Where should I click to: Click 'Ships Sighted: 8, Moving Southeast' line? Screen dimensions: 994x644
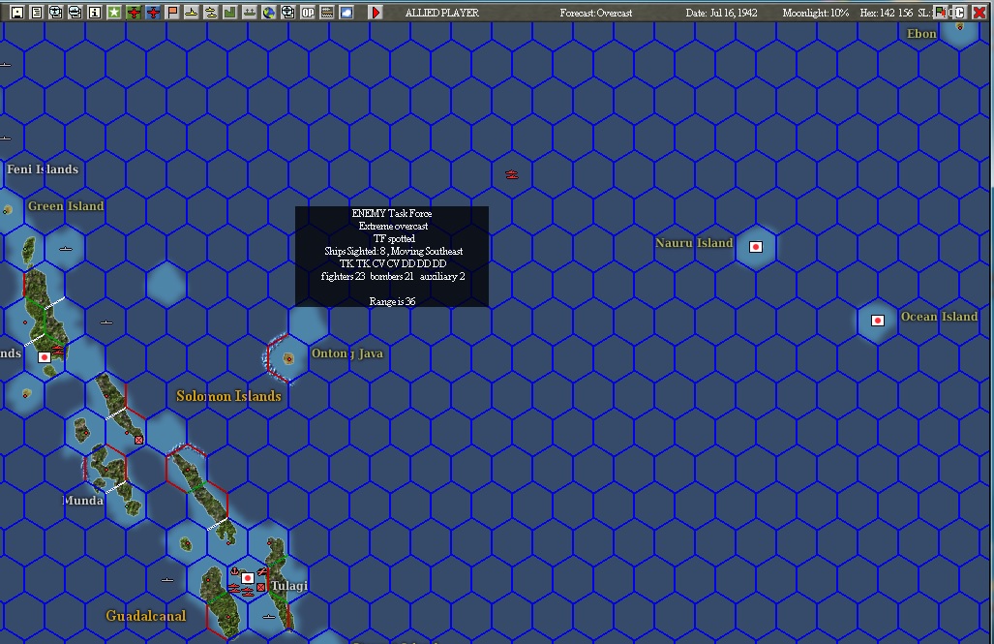click(x=393, y=251)
